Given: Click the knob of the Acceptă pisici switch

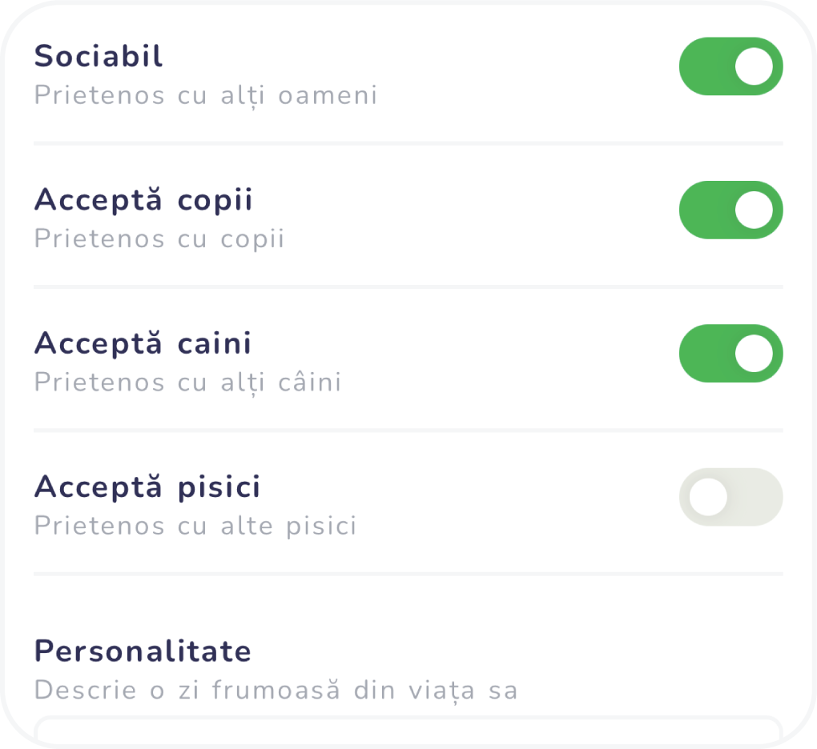Looking at the screenshot, I should 708,497.
